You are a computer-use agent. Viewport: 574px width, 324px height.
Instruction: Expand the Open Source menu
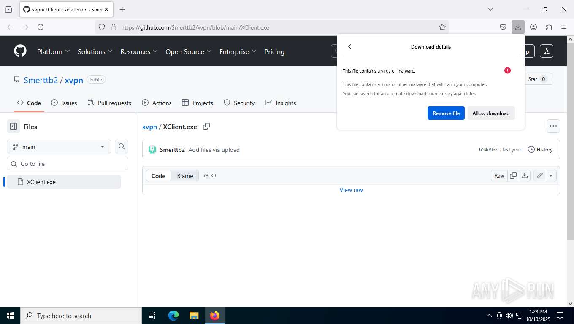[188, 51]
